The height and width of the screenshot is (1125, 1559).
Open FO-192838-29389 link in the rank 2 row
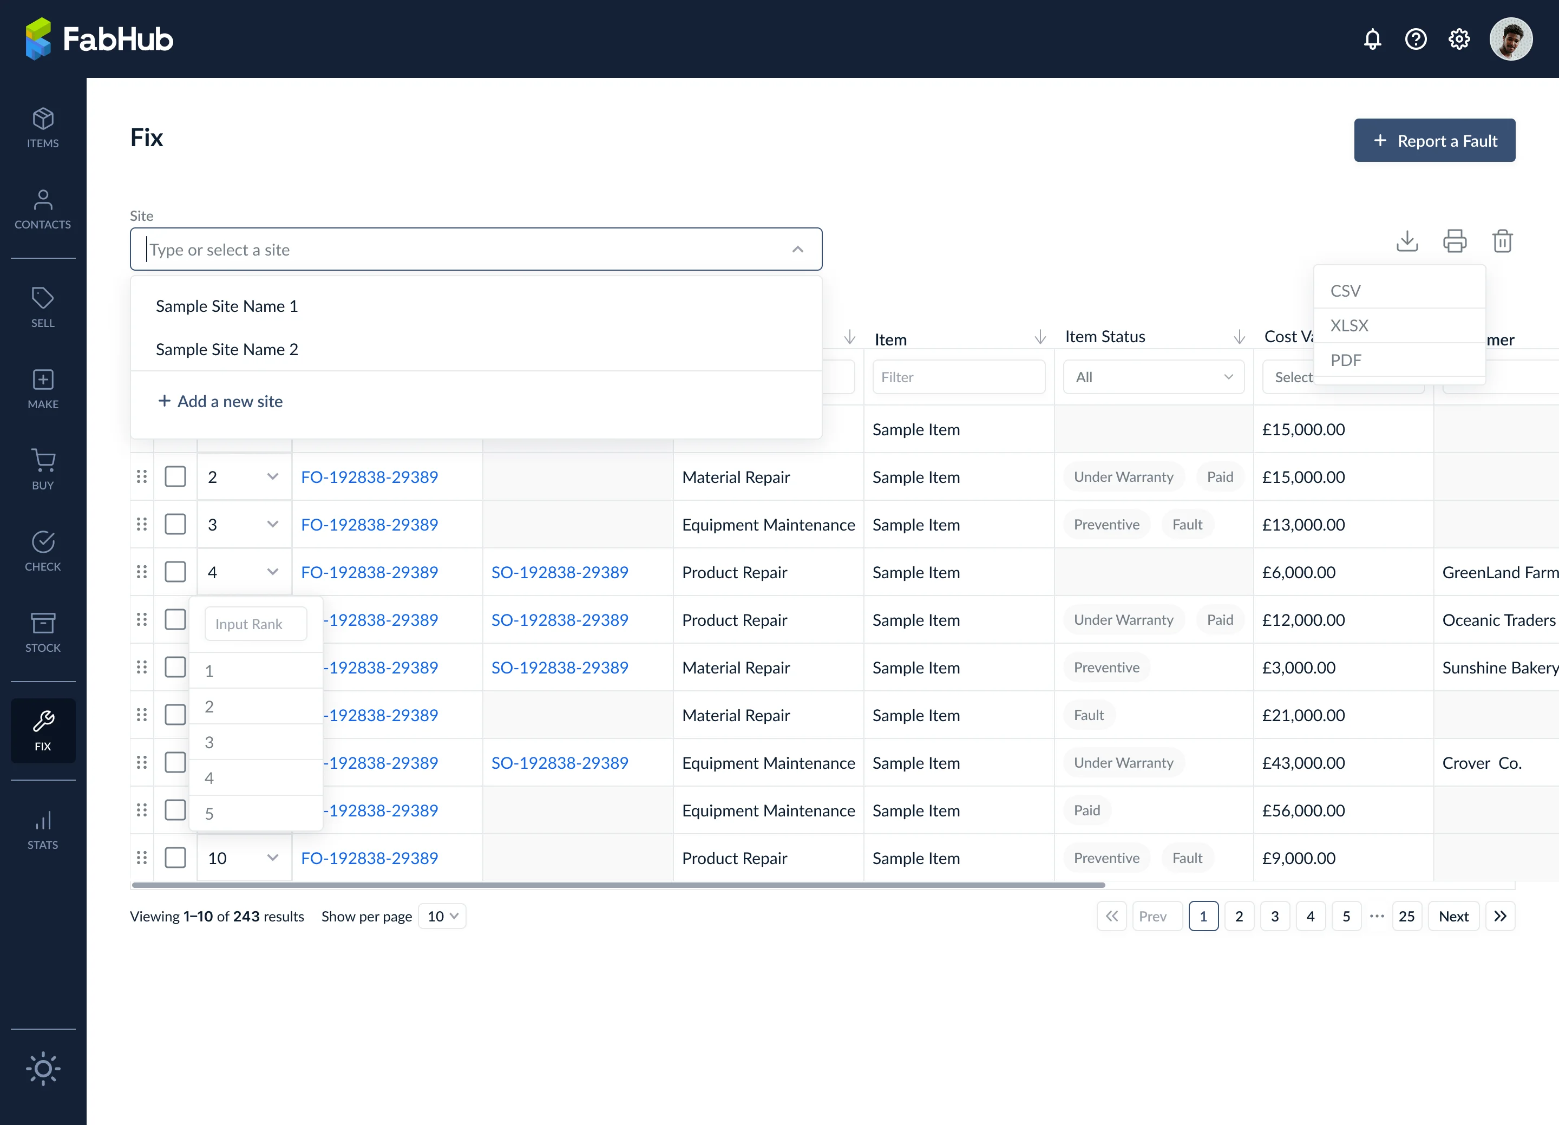click(369, 476)
